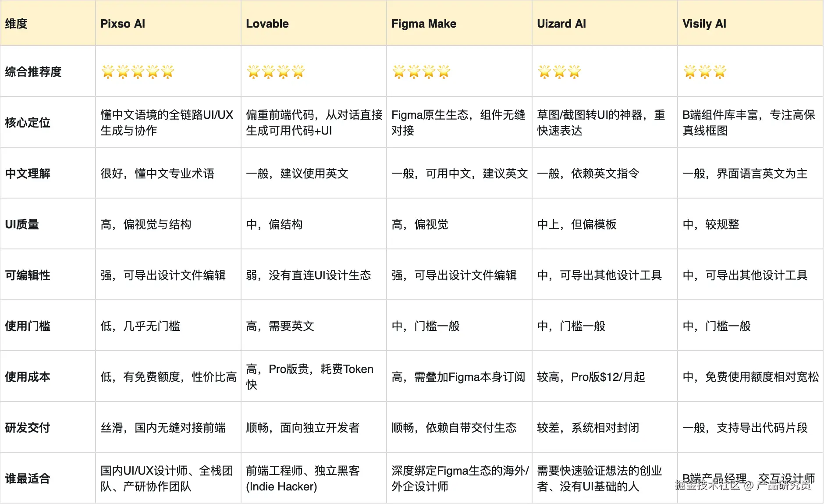The width and height of the screenshot is (824, 504).
Task: Select Uizard AI's "中，门槛一般" cell
Action: click(x=605, y=326)
